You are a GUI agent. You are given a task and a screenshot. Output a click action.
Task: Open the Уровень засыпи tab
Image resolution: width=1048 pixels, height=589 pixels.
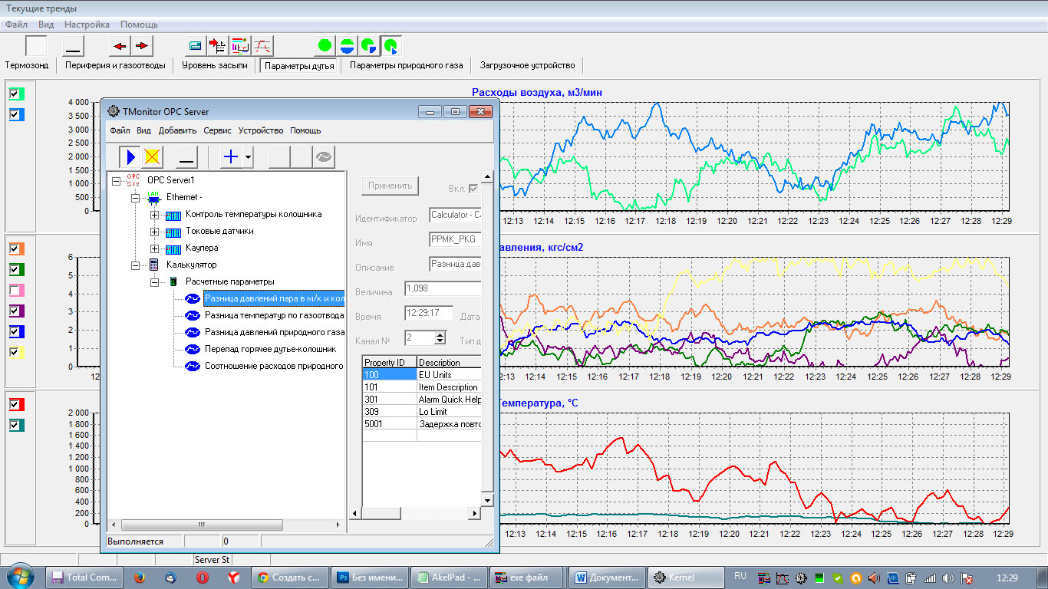point(214,66)
